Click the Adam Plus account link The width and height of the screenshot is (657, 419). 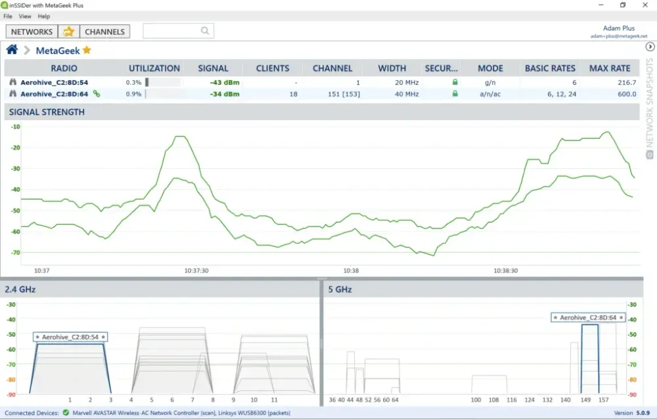point(619,28)
